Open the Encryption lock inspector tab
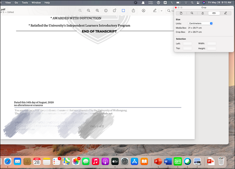The height and width of the screenshot is (169, 235). pyautogui.click(x=203, y=13)
